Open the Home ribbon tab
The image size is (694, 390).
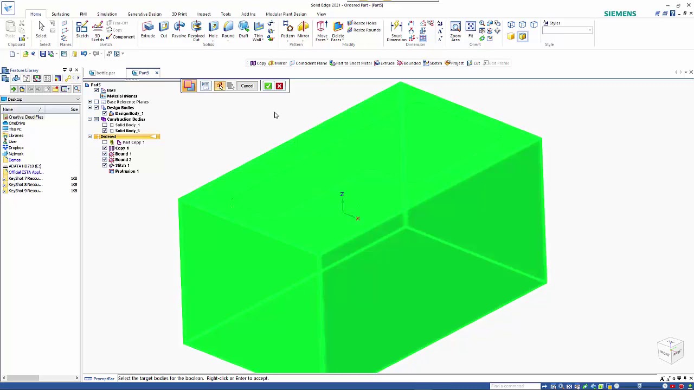(36, 14)
